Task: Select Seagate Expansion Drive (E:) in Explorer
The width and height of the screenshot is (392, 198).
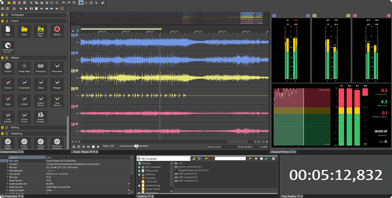Action: (x=192, y=170)
